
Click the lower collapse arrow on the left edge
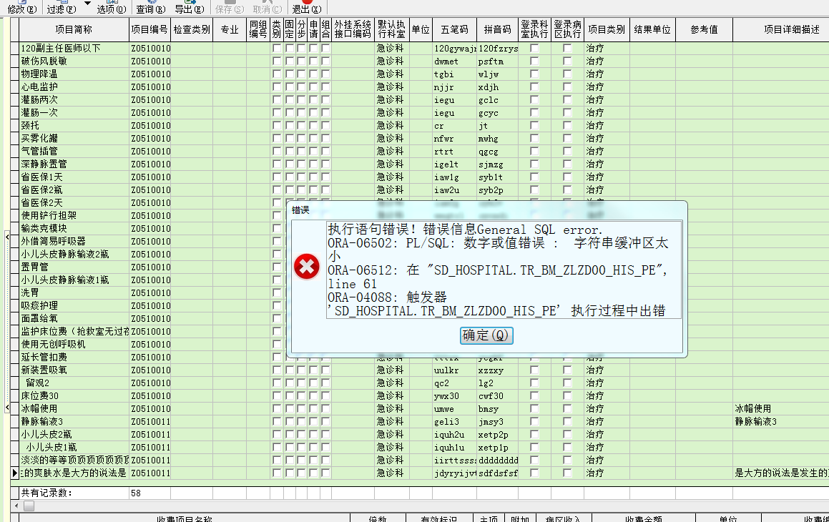(7, 408)
